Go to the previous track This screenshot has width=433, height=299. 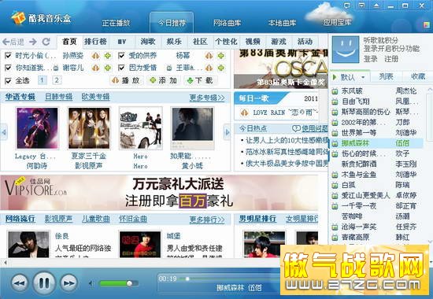pyautogui.click(x=20, y=283)
